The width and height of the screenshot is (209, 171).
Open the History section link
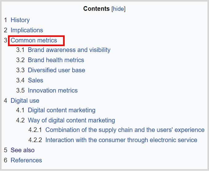20,20
